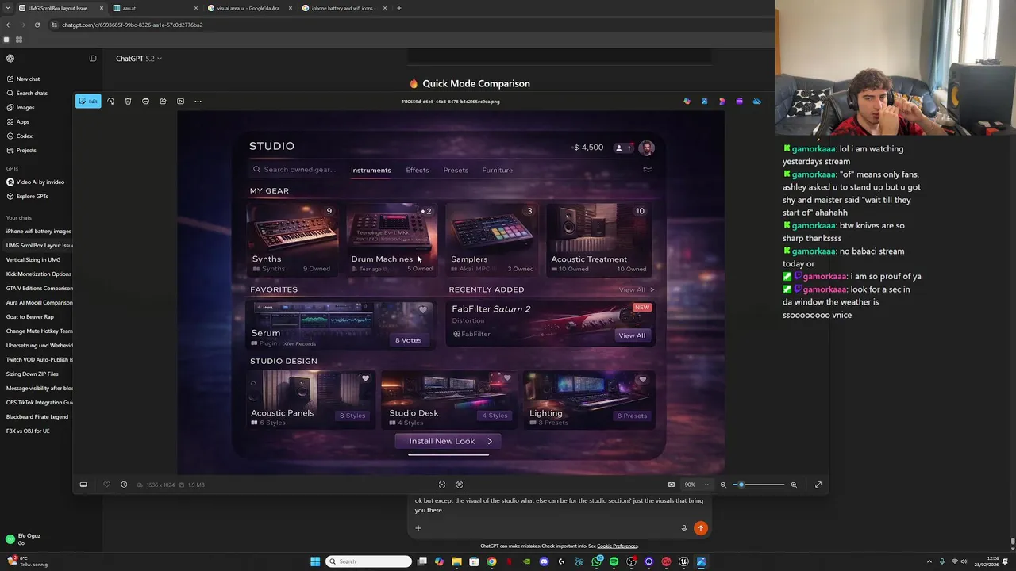Open Spotify from taskbar

(x=614, y=561)
